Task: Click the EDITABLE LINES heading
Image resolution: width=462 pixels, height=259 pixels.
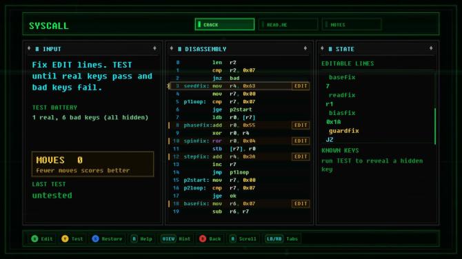Action: (348, 63)
